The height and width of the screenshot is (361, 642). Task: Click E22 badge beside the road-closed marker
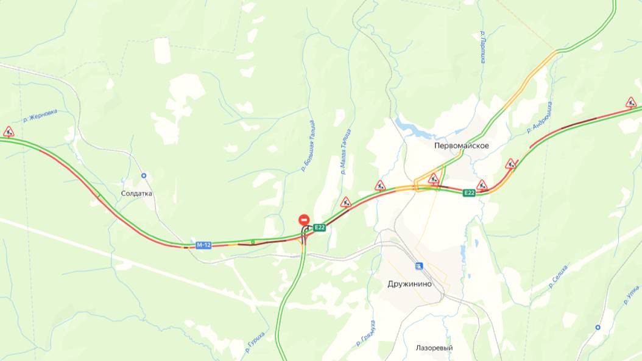coord(320,228)
